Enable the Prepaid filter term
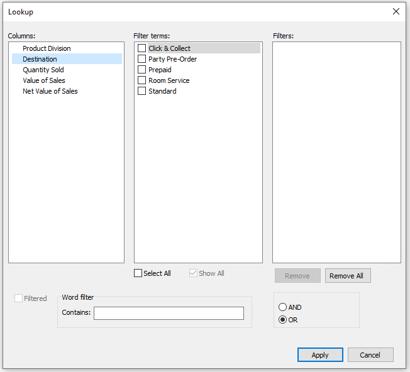 coord(142,70)
